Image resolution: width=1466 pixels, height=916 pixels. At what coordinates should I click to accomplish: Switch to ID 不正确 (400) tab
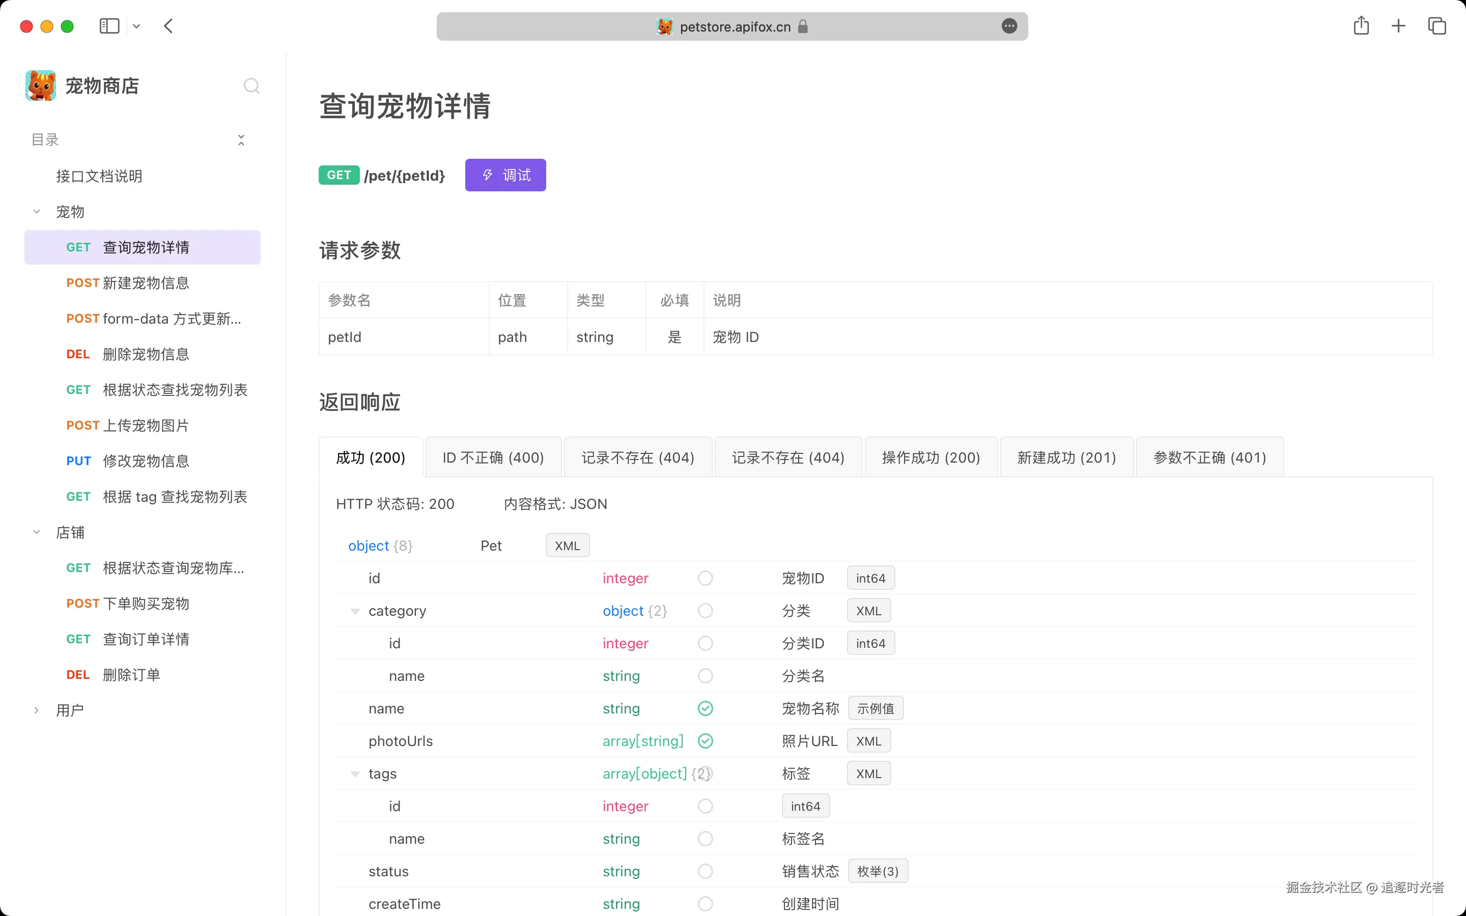click(x=493, y=457)
